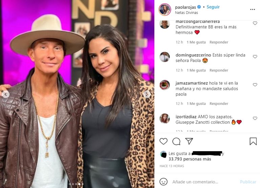Image resolution: width=260 pixels, height=188 pixels.
Task: Open Netas Divinas location link
Action: tap(187, 12)
